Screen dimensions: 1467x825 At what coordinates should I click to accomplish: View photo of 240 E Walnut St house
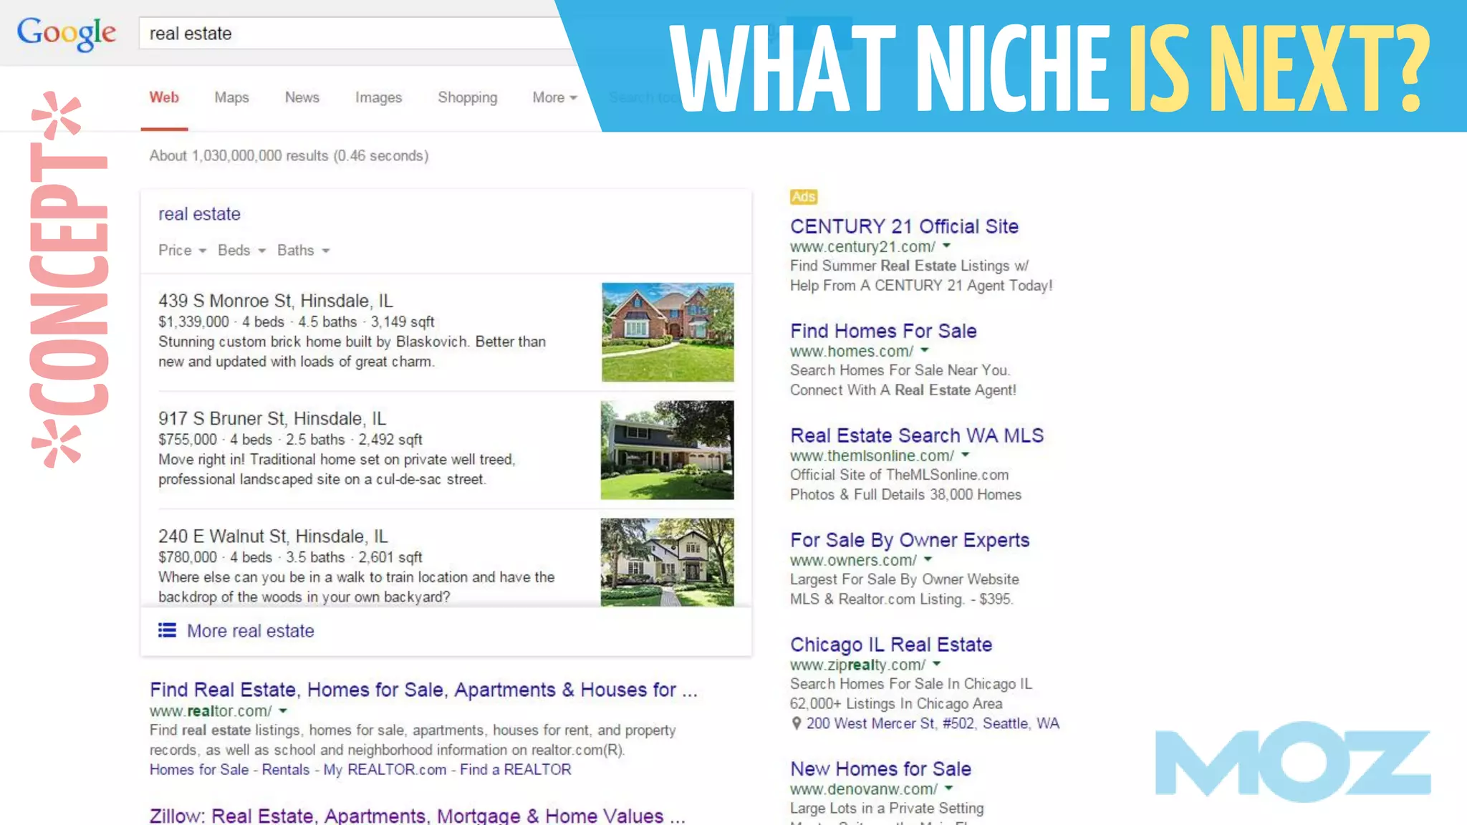[668, 562]
